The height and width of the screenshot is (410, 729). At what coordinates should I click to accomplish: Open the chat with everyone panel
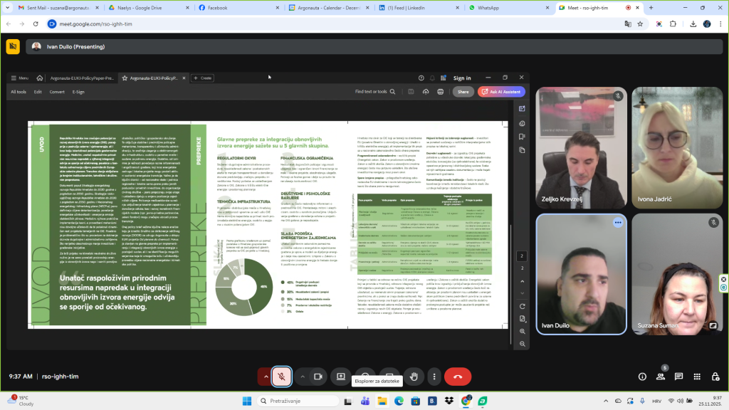(x=679, y=377)
